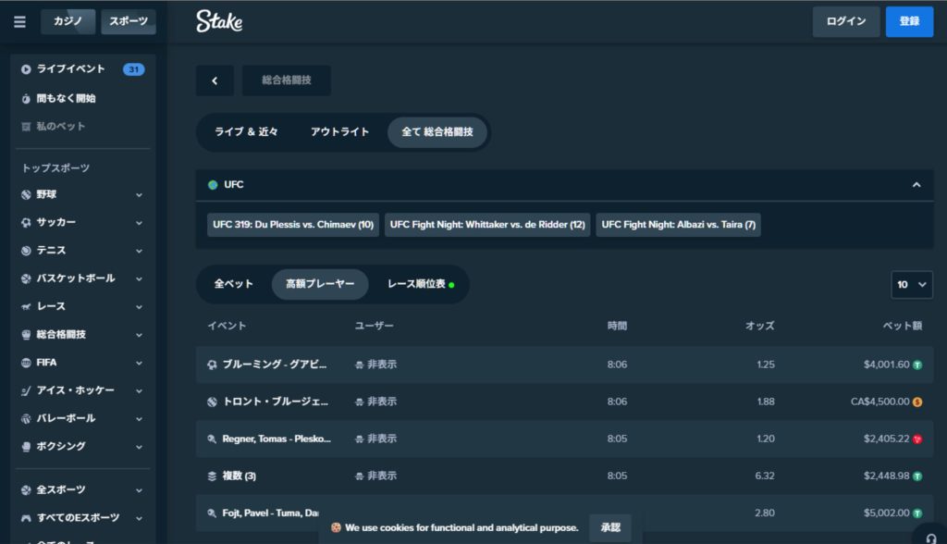Click the multi-bet stack icon beside 複数 (3)
The height and width of the screenshot is (544, 947).
(212, 476)
